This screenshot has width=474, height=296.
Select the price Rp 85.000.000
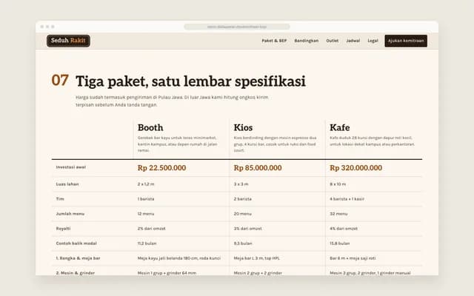coord(258,168)
